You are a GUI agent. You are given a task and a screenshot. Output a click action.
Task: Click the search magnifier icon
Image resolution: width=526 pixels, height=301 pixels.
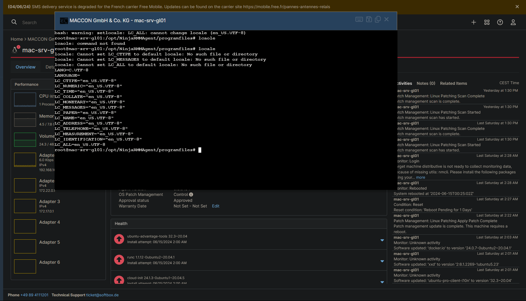14,22
